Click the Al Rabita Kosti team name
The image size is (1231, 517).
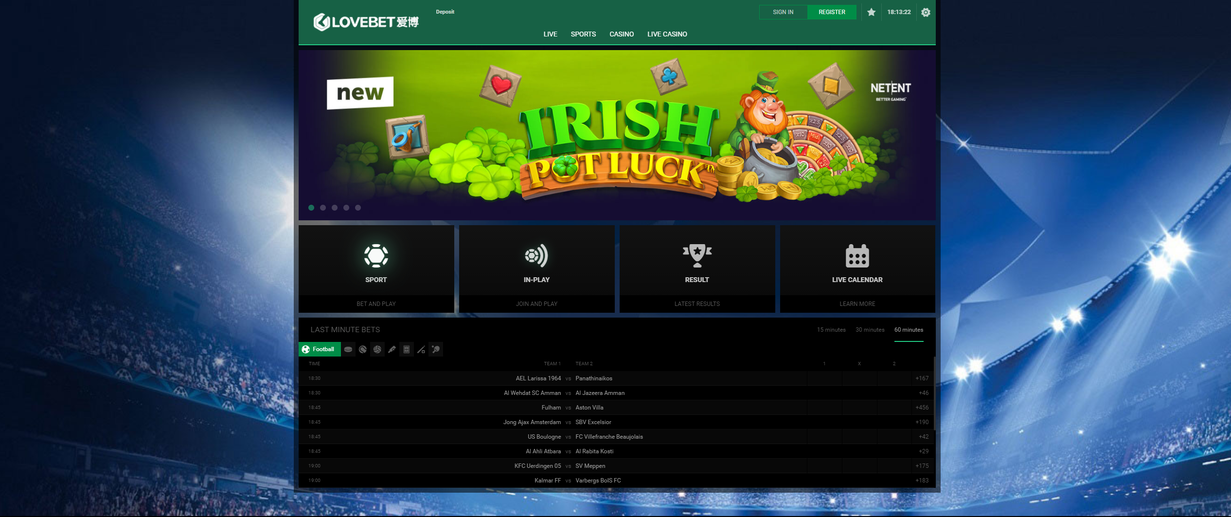[594, 451]
